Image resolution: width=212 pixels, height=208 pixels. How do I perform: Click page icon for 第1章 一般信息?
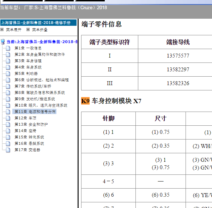[x=8, y=48]
